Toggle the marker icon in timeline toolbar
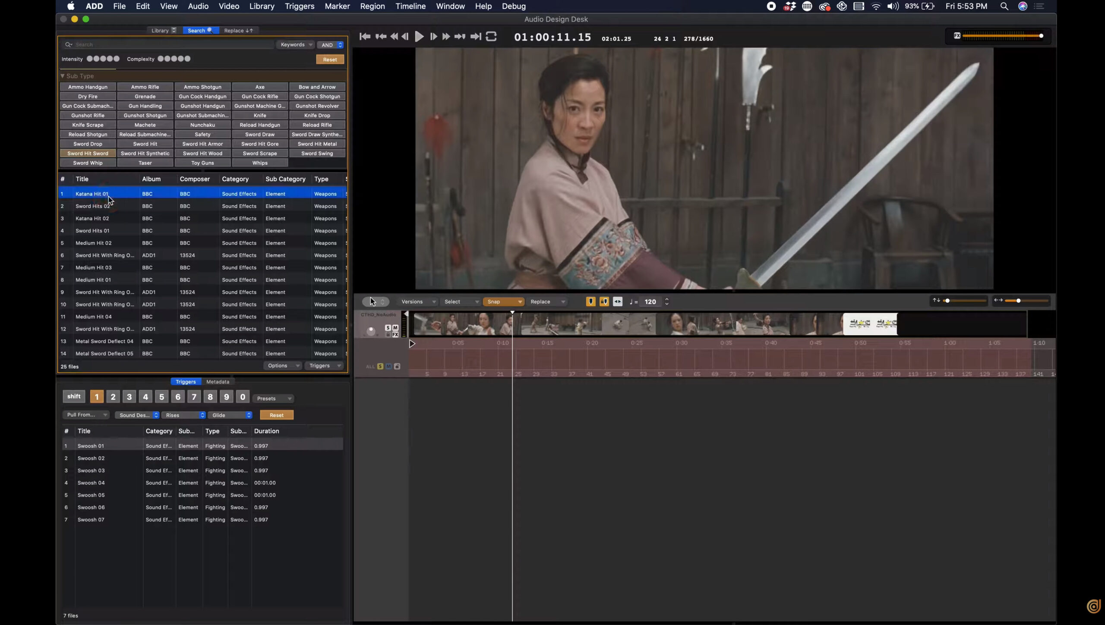The height and width of the screenshot is (625, 1105). click(x=590, y=302)
